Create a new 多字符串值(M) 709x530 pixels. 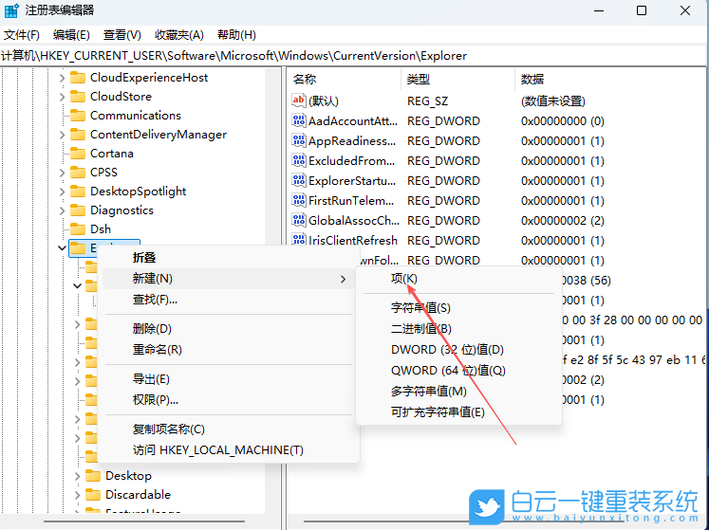tap(459, 392)
